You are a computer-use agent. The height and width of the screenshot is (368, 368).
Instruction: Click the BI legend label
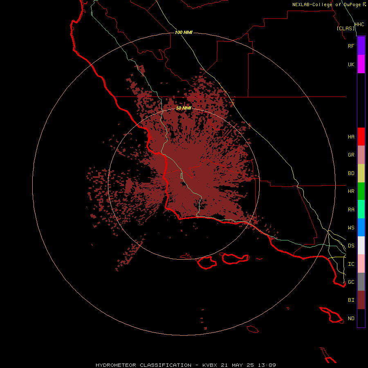point(351,300)
